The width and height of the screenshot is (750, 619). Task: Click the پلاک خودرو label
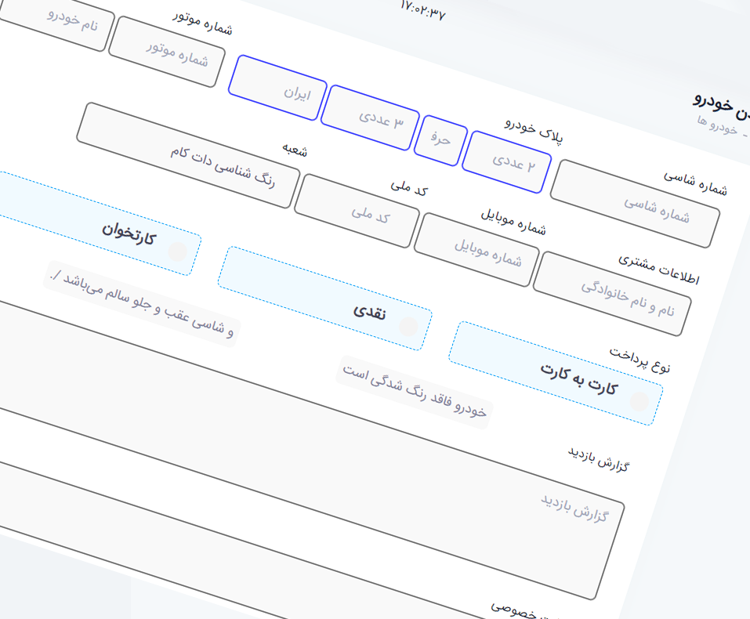pyautogui.click(x=534, y=131)
